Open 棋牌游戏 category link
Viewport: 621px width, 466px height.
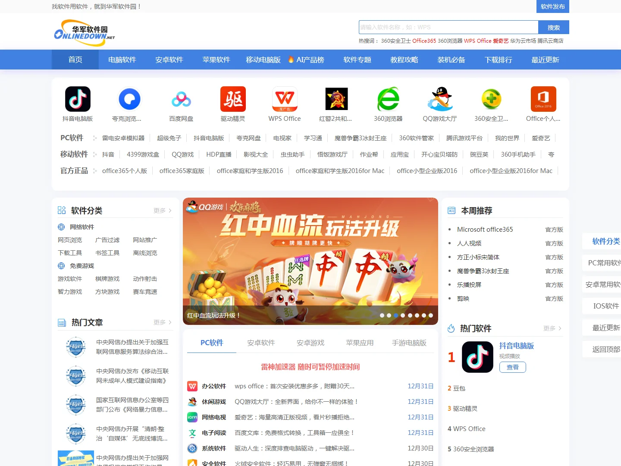[x=107, y=279]
